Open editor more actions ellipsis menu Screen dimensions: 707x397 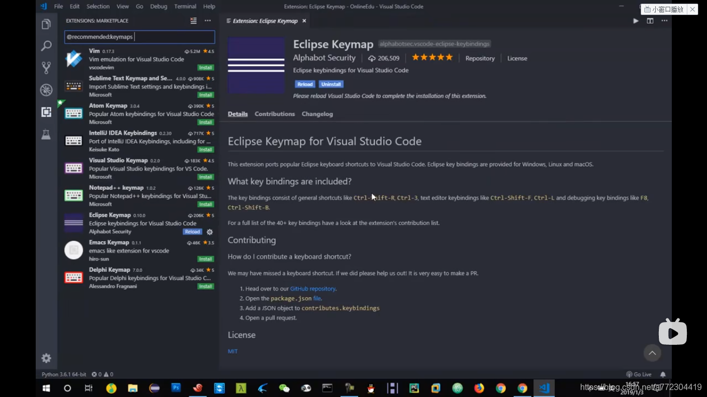665,21
